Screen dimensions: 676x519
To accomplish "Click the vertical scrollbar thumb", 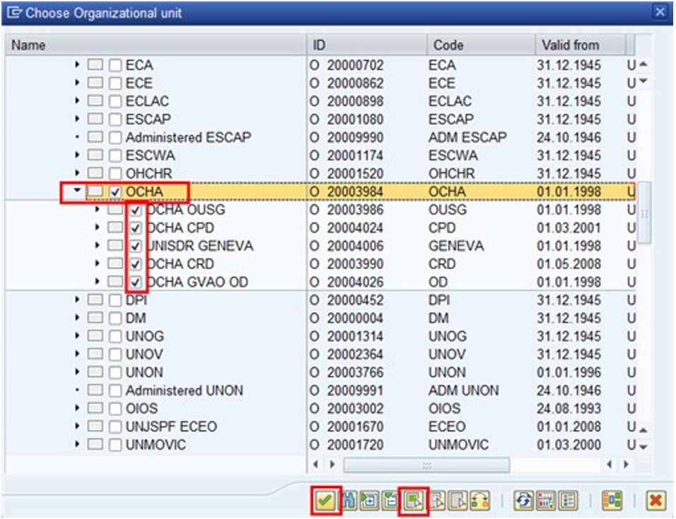I will pyautogui.click(x=644, y=213).
